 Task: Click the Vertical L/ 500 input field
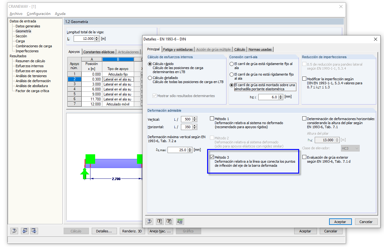point(187,119)
